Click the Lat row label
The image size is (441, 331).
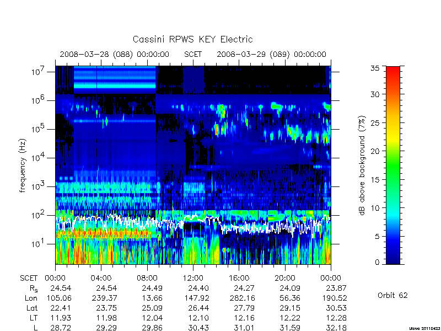pyautogui.click(x=32, y=308)
